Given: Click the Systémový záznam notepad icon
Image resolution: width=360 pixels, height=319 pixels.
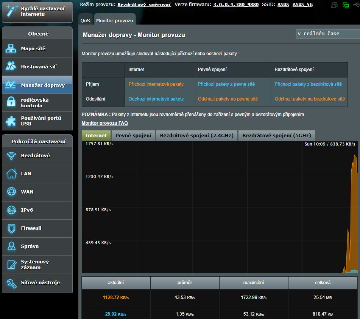Looking at the screenshot, I should click(11, 265).
